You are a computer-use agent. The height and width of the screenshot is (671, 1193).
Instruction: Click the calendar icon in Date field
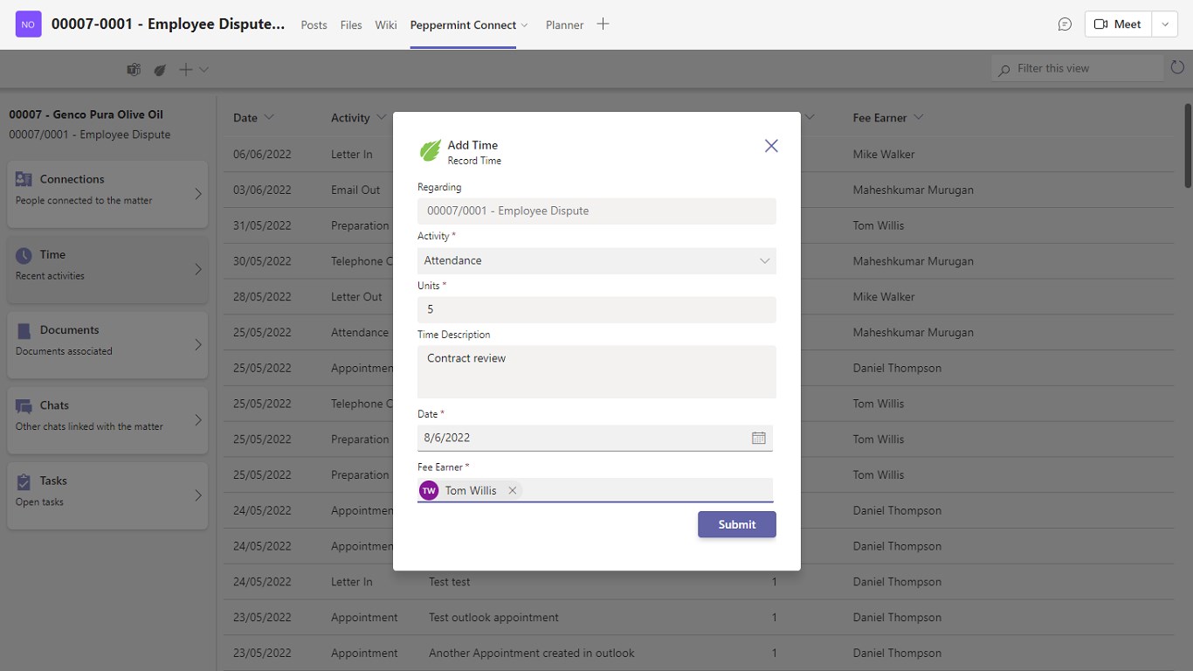[x=758, y=438]
